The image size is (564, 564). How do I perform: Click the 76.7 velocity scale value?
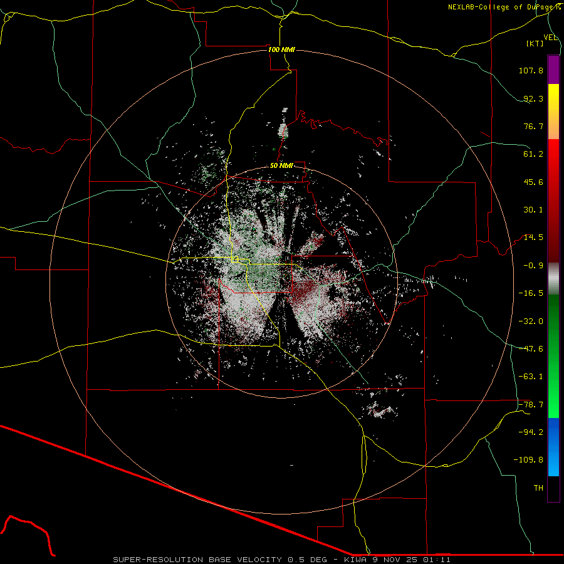pyautogui.click(x=533, y=126)
